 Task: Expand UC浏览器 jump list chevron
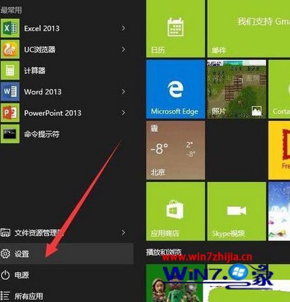point(123,50)
